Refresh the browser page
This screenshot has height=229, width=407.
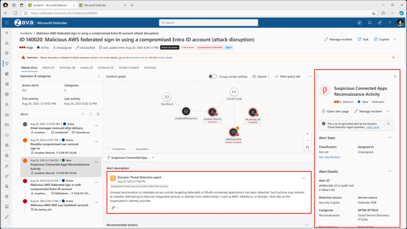(15, 13)
